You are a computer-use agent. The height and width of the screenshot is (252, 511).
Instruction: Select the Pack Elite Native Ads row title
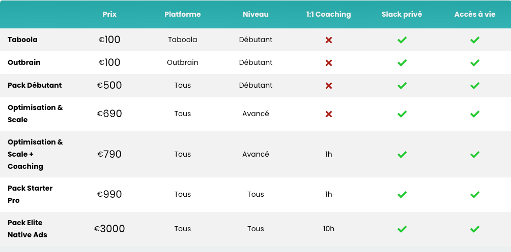(x=27, y=229)
